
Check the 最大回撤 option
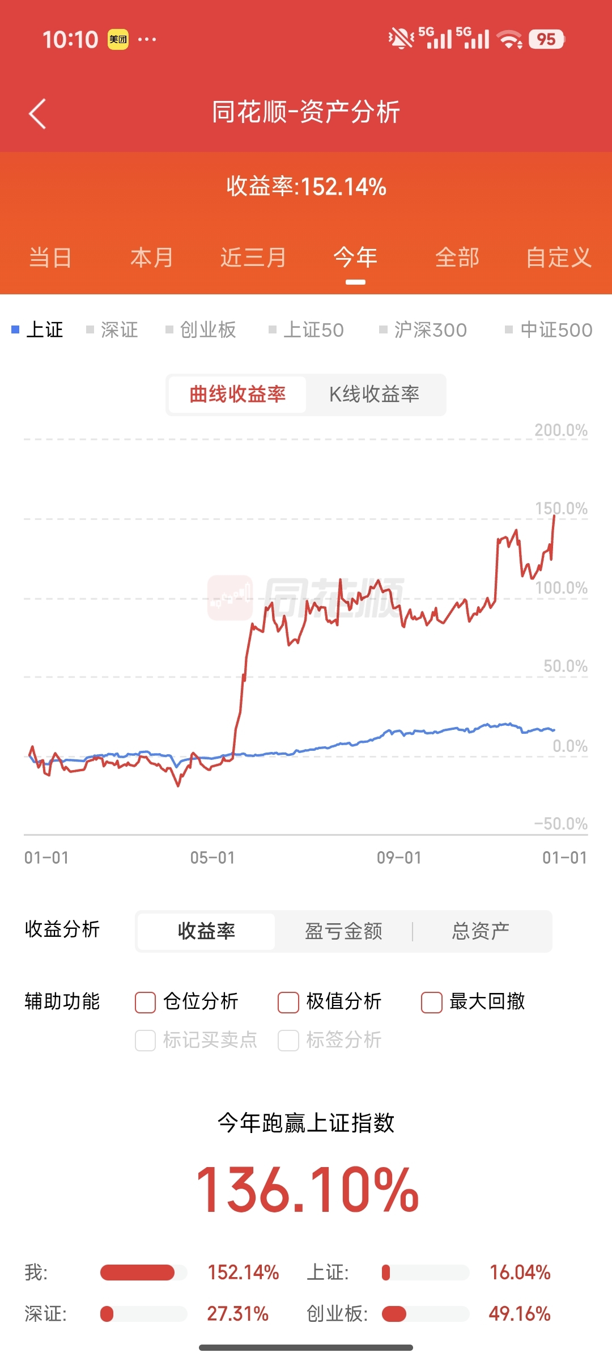click(x=431, y=1002)
